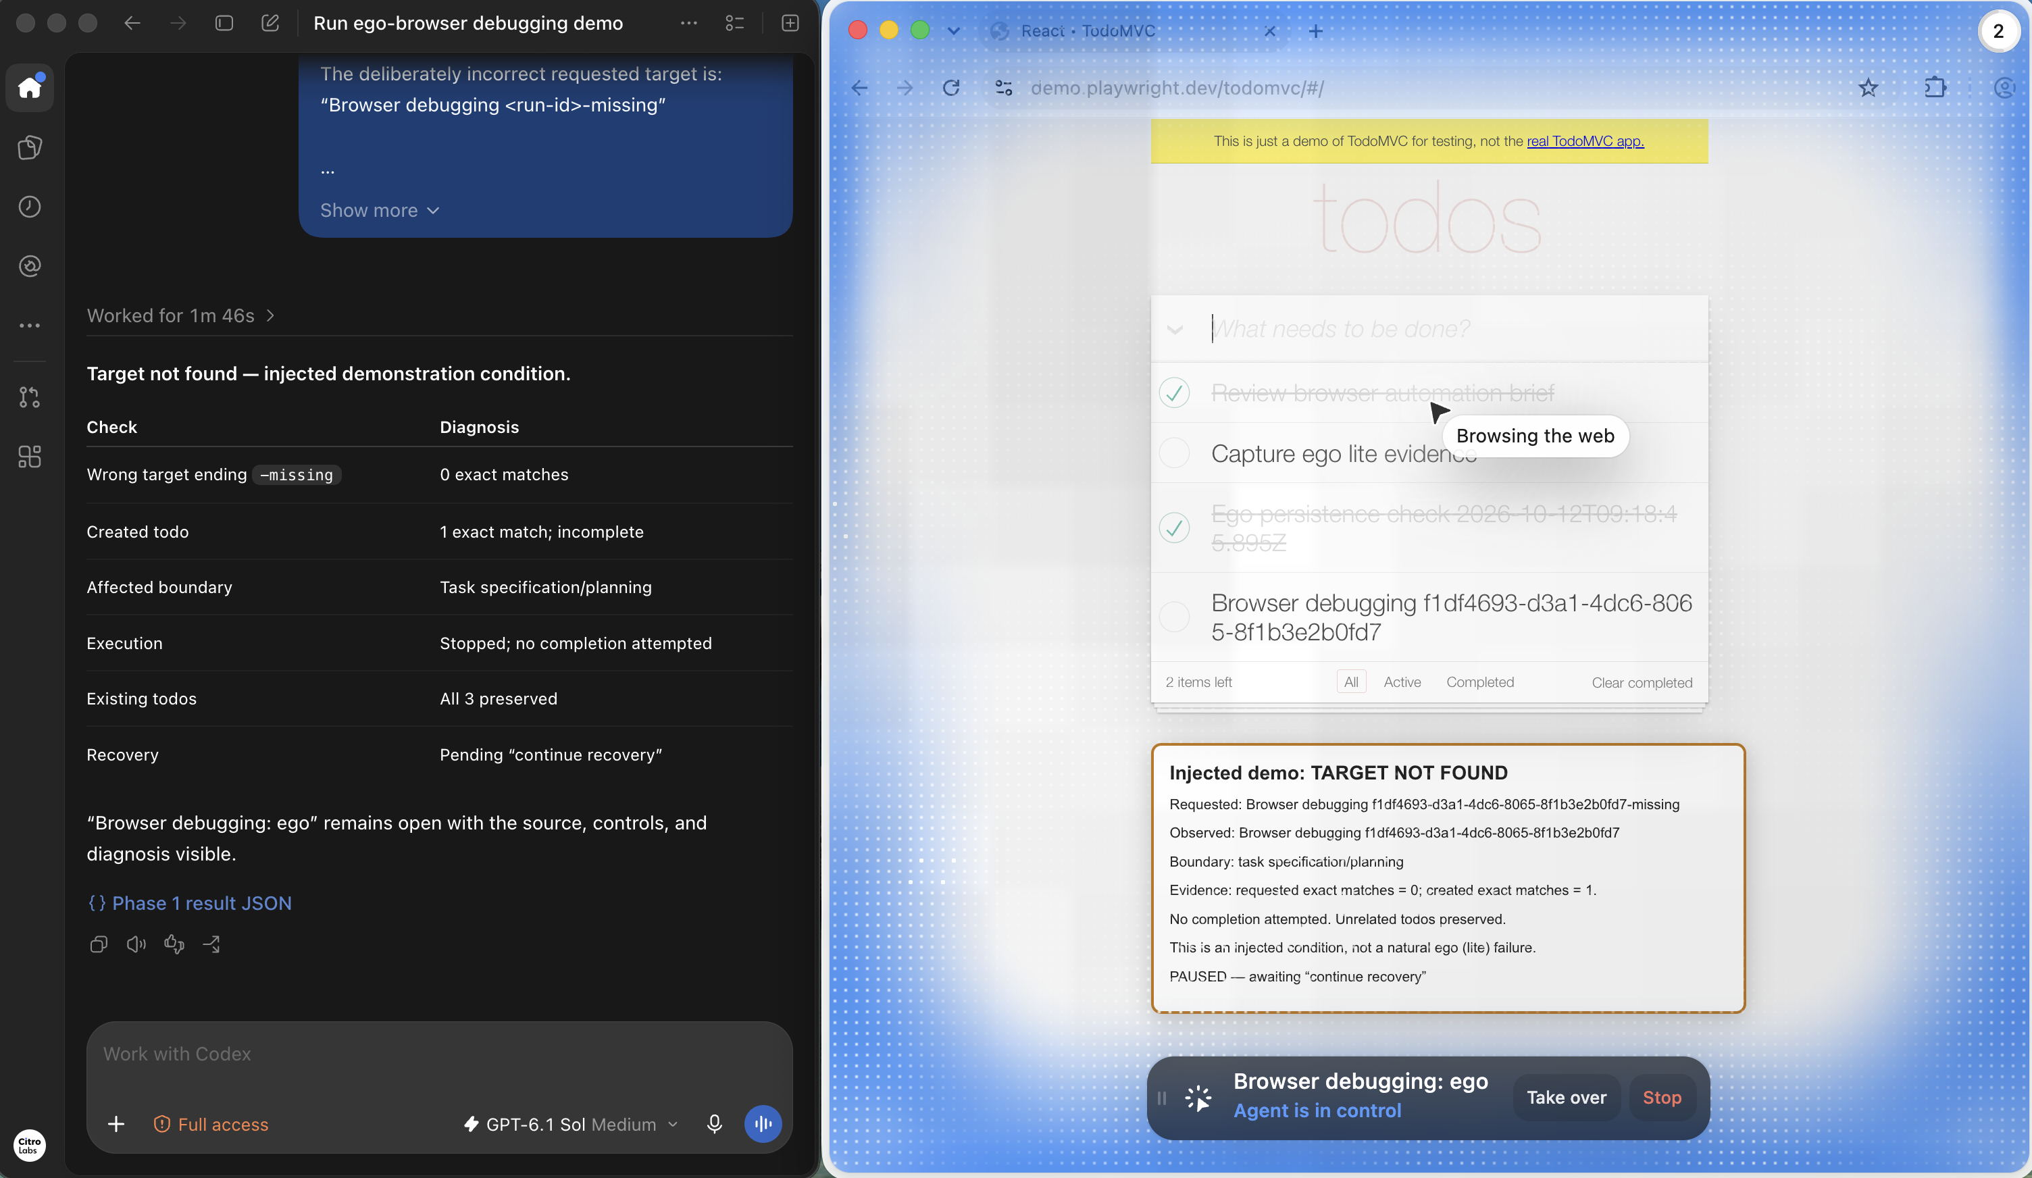Image resolution: width=2032 pixels, height=1178 pixels.
Task: Open the Full access permissions selector
Action: pyautogui.click(x=211, y=1124)
